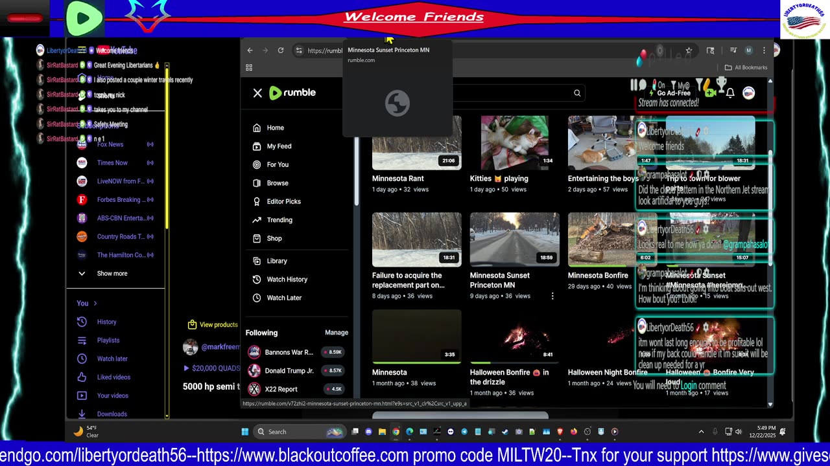This screenshot has width=830, height=466.
Task: Open the Chrome apps grid shortcut
Action: coord(249,67)
